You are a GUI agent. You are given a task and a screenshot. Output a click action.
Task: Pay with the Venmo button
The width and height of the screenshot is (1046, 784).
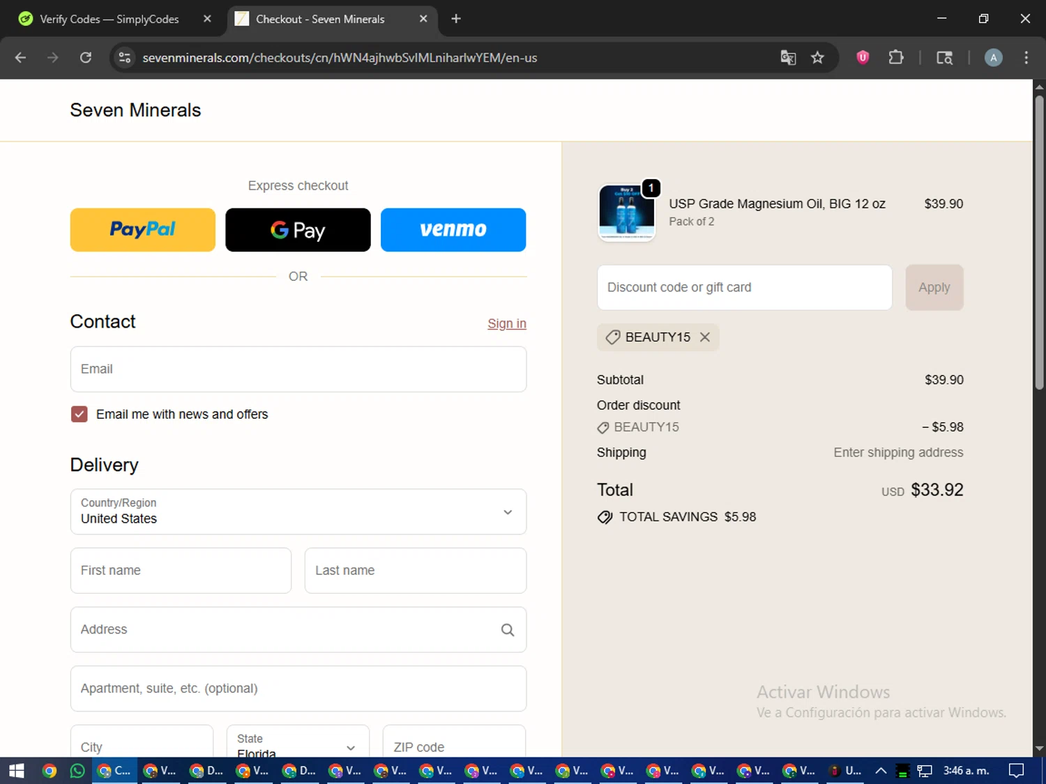(453, 229)
